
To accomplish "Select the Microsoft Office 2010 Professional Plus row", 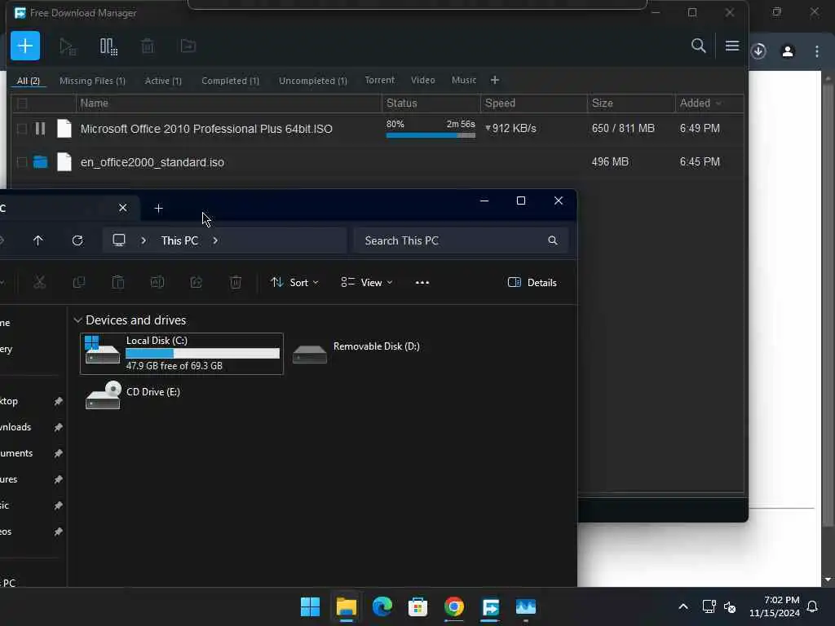I will tap(377, 129).
